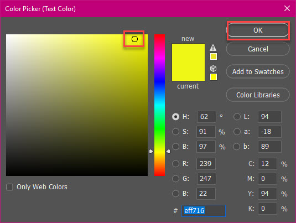This screenshot has height=223, width=296.
Task: Click the hex field showing eff716
Action: [x=204, y=211]
